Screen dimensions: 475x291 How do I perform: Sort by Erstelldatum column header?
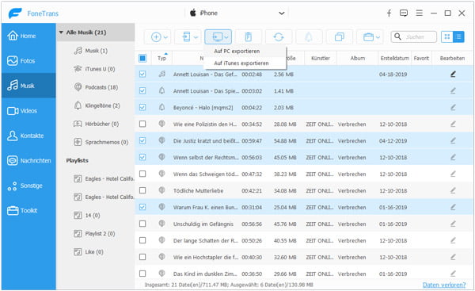tap(394, 58)
